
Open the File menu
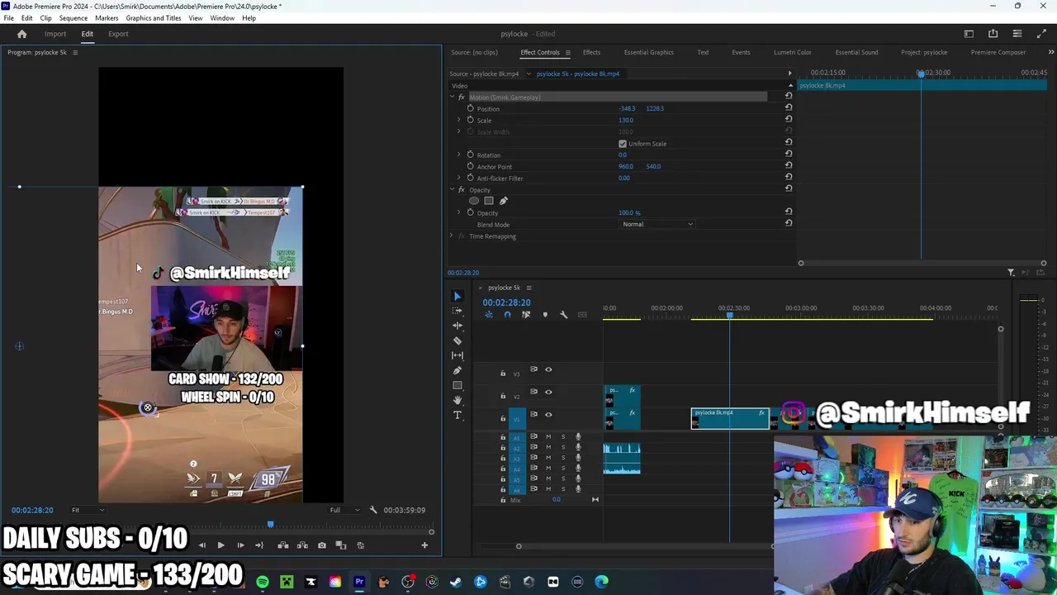pos(8,18)
